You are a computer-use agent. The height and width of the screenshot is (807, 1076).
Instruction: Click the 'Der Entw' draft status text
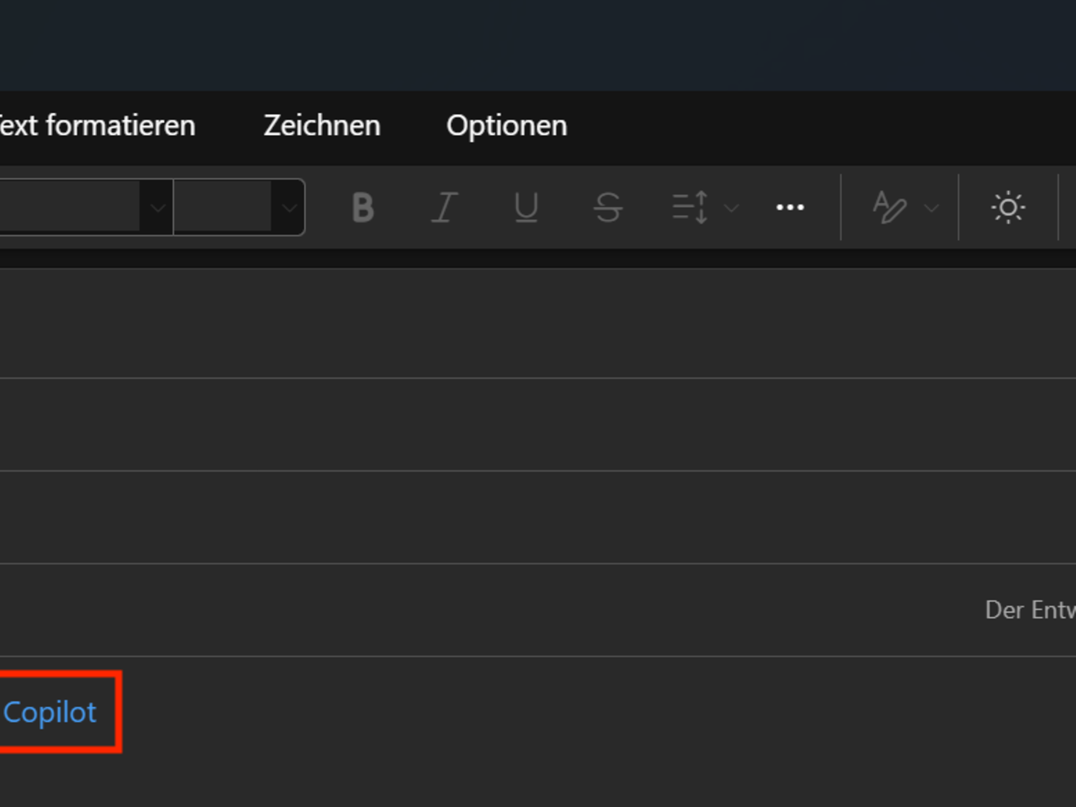[x=1030, y=610]
